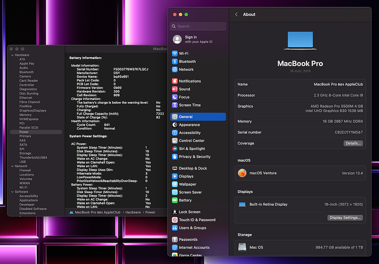Open Display Settings button
The width and height of the screenshot is (379, 264).
(345, 218)
